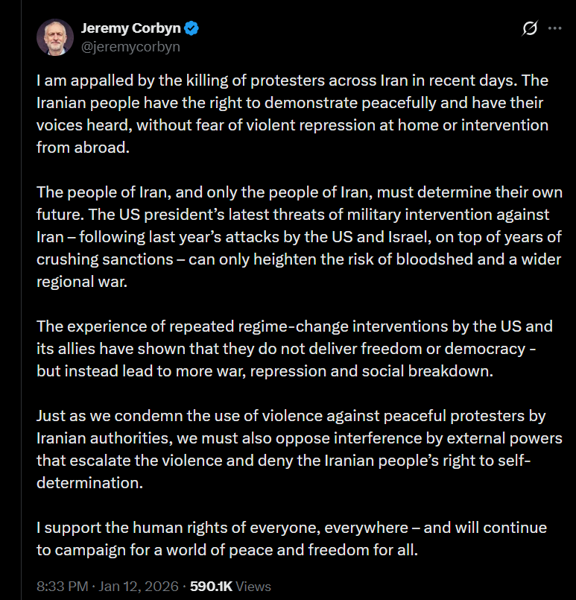Click the Jan 12, 2026 date
Screen dimensions: 576x600
(x=139, y=587)
